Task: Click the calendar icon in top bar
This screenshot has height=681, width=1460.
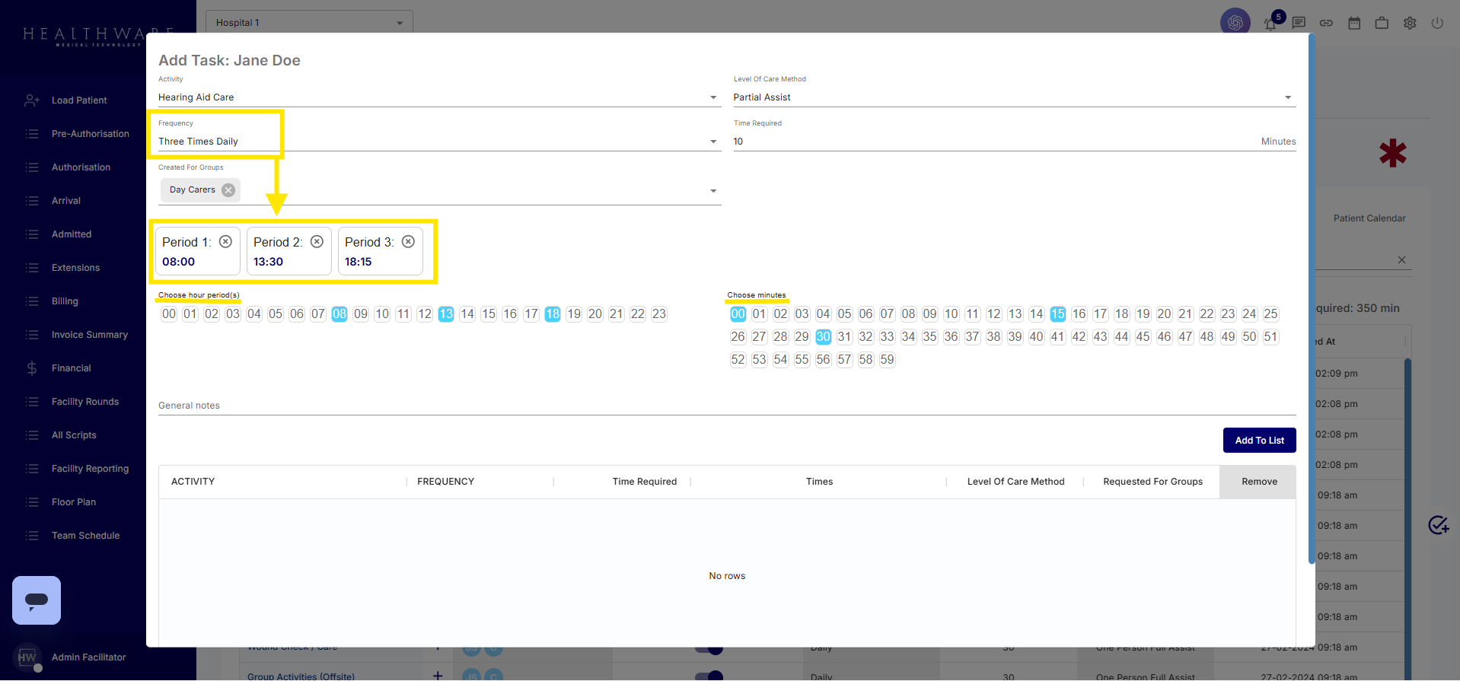Action: pyautogui.click(x=1354, y=23)
